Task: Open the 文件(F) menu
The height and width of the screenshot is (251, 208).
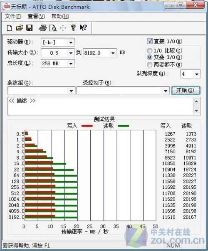Action: (x=13, y=16)
